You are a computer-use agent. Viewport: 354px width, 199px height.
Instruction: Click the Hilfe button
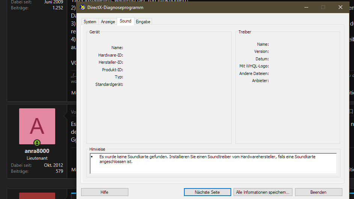(104, 192)
